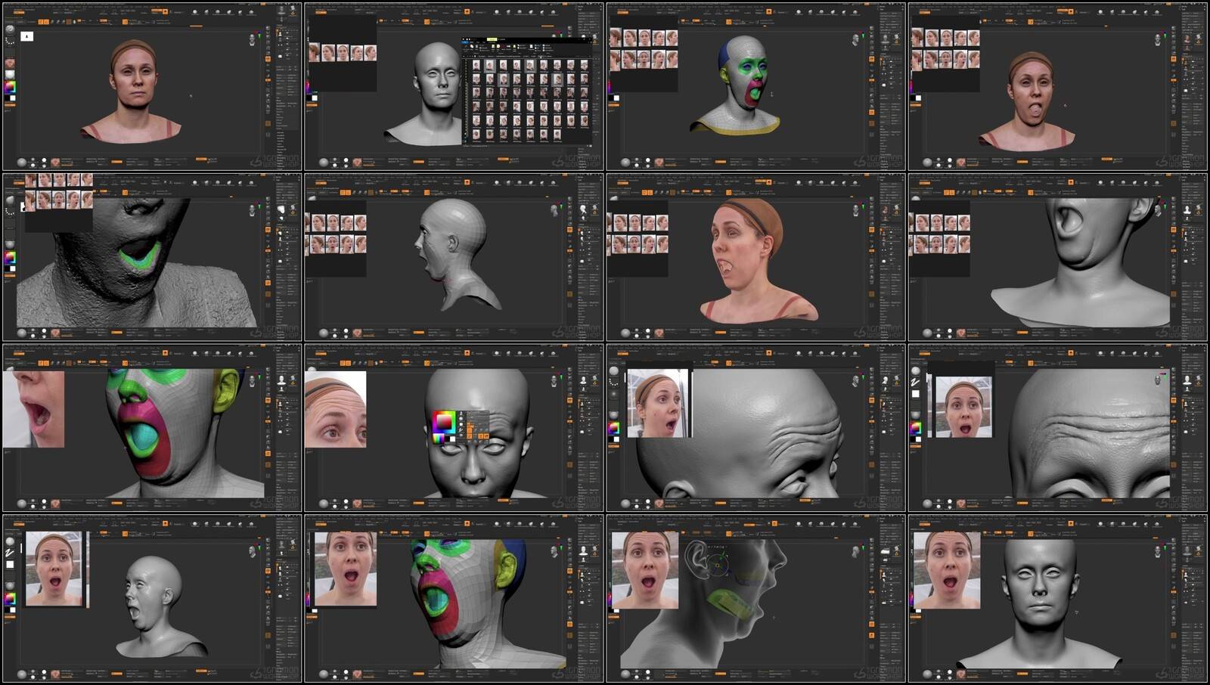Click camera head gizmo in smooth open-mouth underside frame
1210x685 pixels.
(1157, 209)
